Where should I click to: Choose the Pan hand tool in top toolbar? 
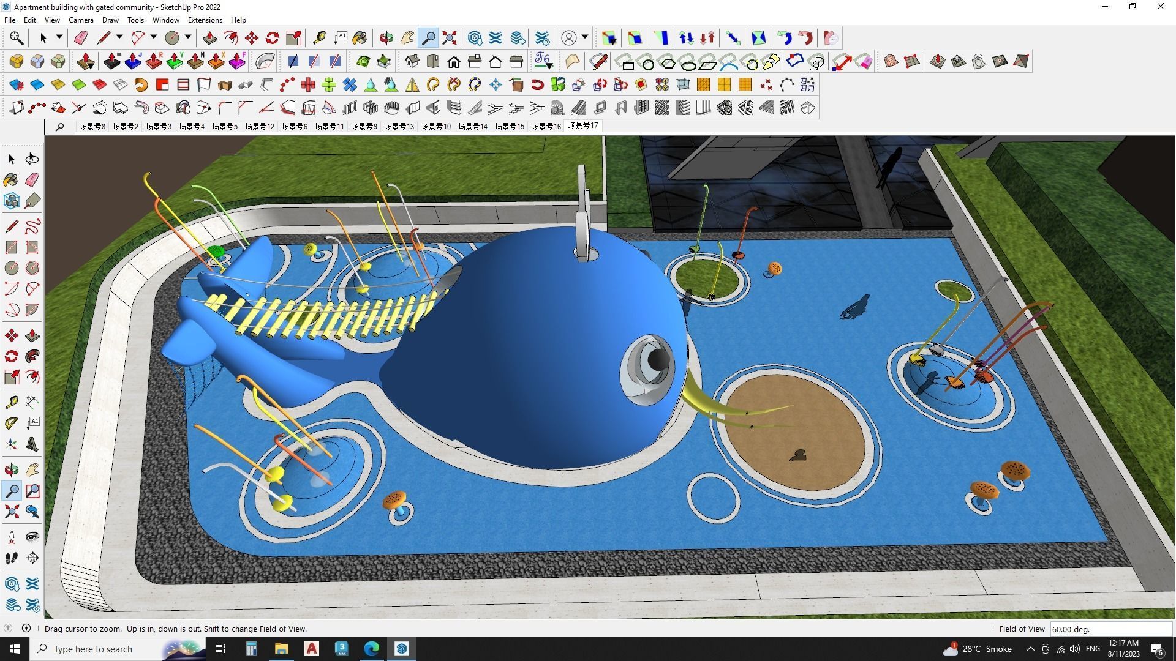pyautogui.click(x=407, y=38)
